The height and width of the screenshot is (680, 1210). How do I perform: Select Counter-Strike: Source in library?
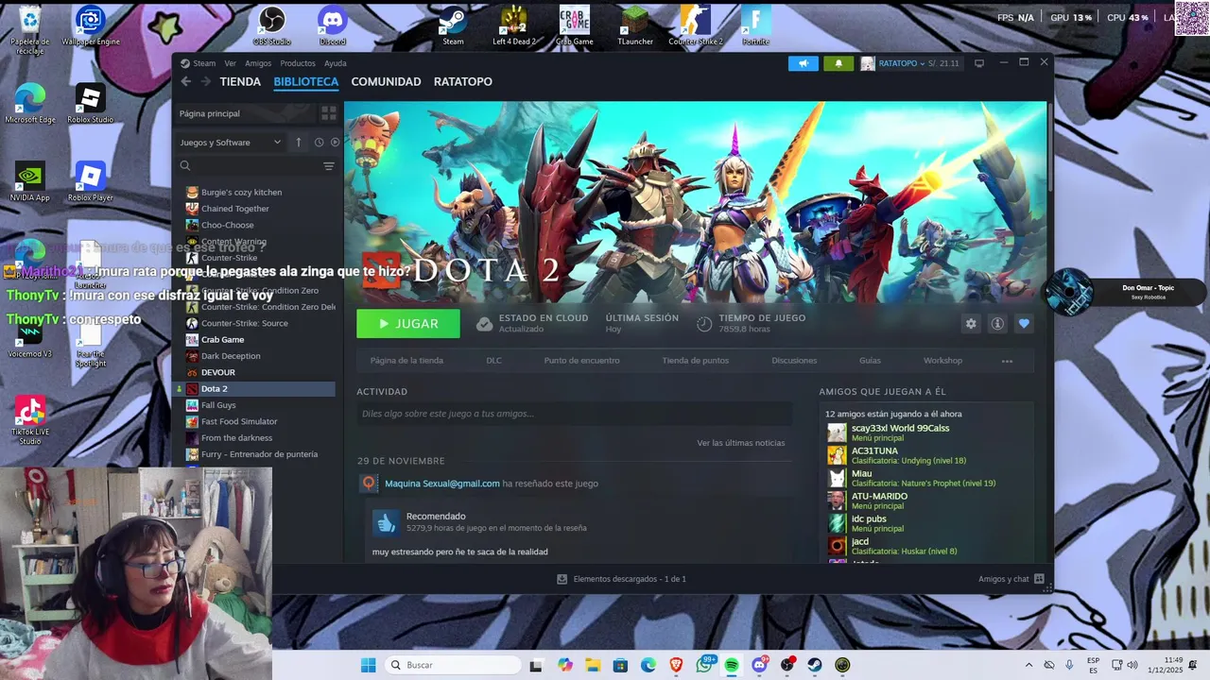point(244,323)
